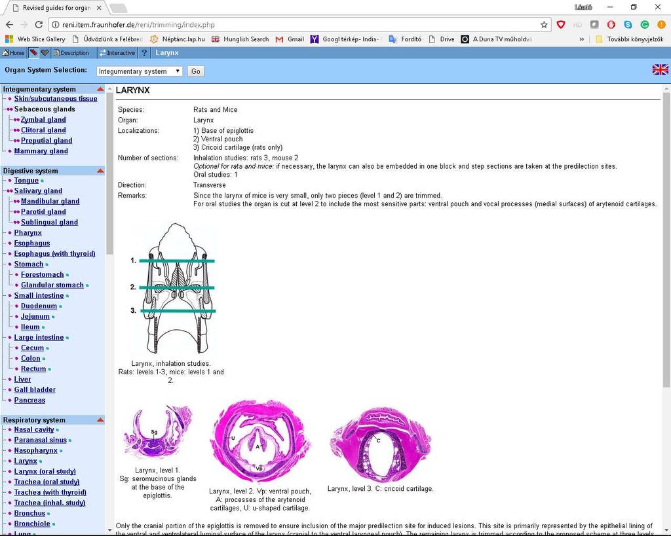Open the Gmail bookmark
671x536 pixels.
(x=290, y=39)
